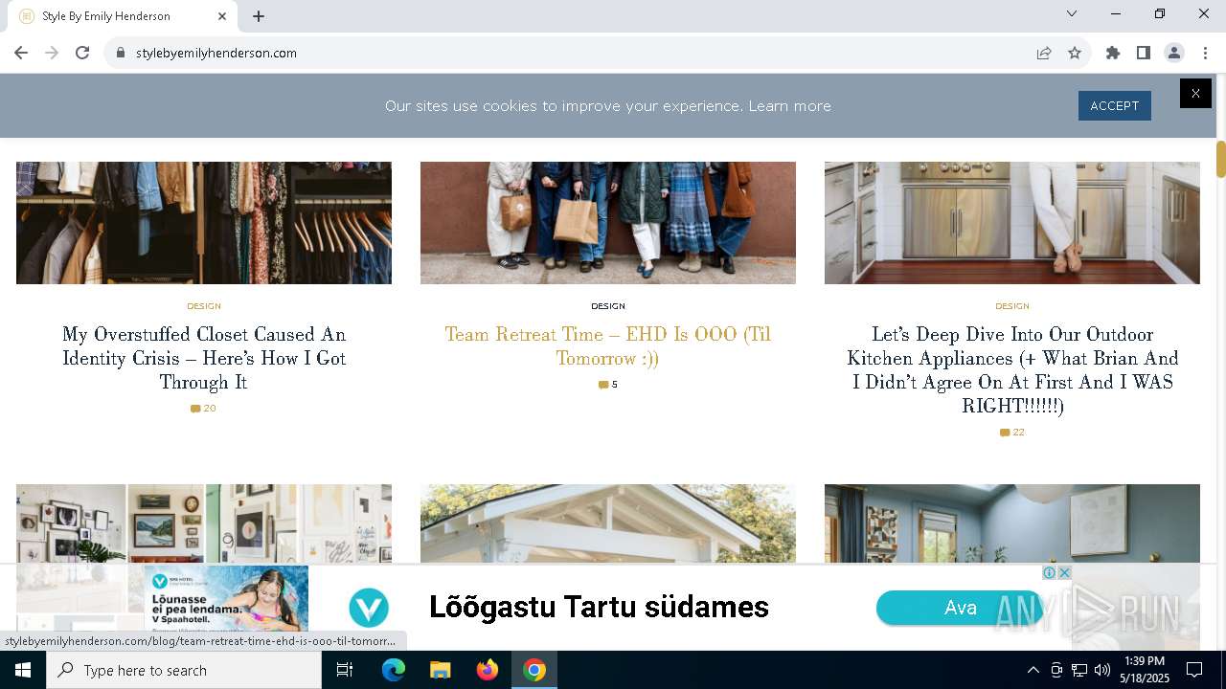Click DESIGN category above Outdoor Kitchen article
Viewport: 1226px width, 689px height.
(x=1012, y=306)
